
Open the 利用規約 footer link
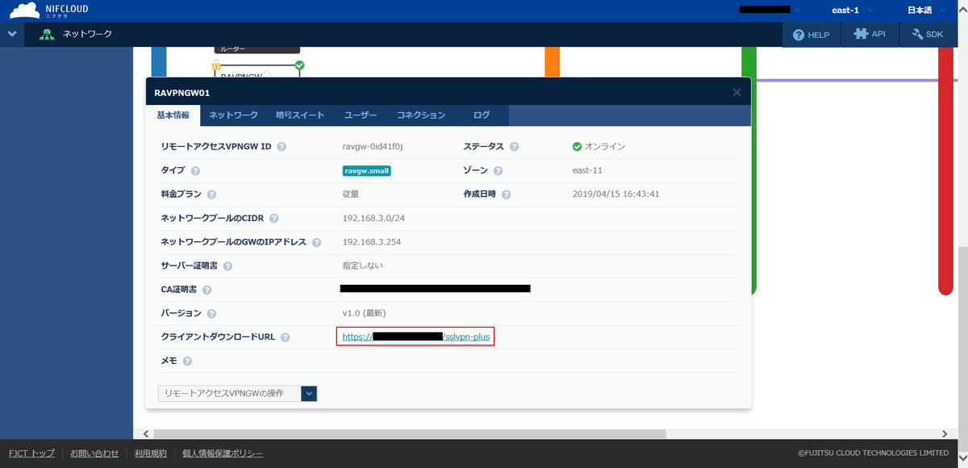(x=152, y=453)
